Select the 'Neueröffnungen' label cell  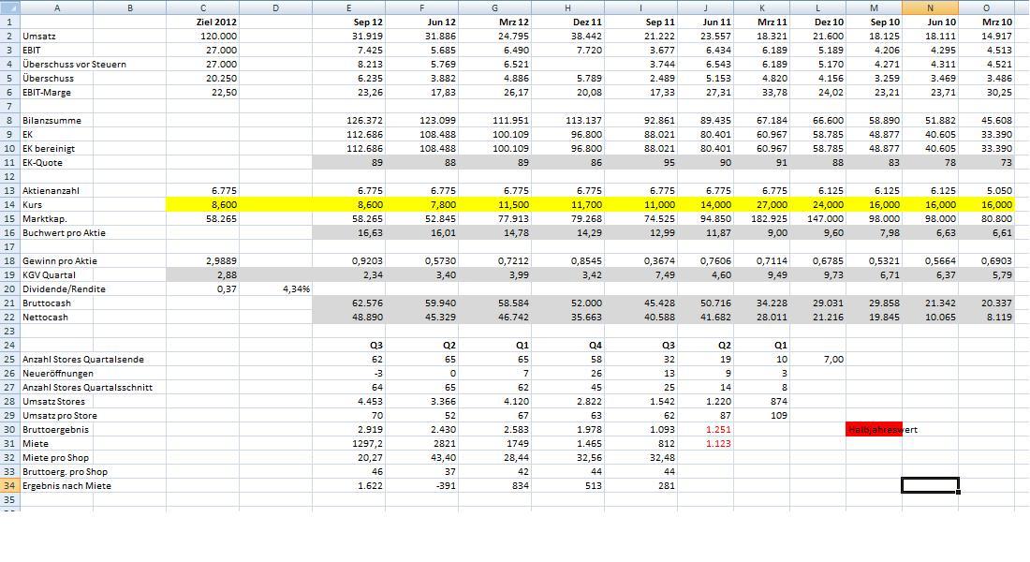coord(56,374)
